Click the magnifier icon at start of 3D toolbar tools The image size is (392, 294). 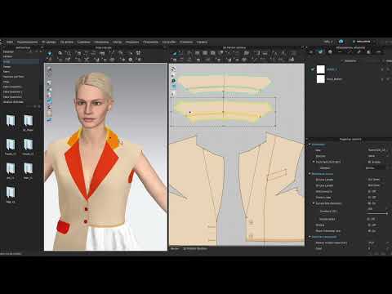point(60,53)
